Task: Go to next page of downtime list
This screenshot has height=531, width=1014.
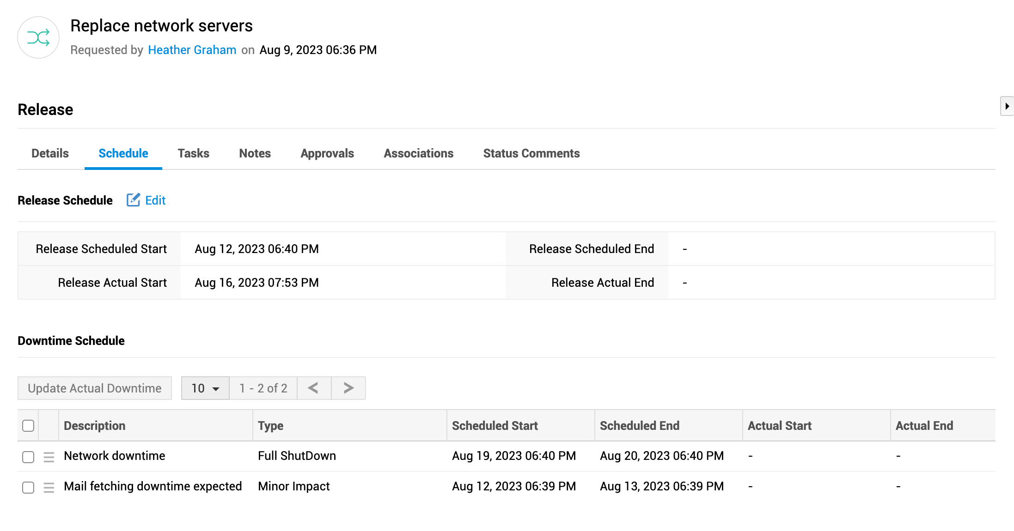Action: click(x=348, y=388)
